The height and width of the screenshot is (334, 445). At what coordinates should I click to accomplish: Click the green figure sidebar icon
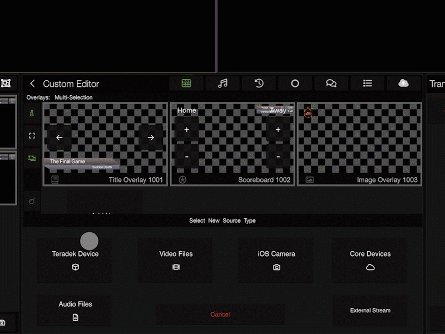(32, 113)
